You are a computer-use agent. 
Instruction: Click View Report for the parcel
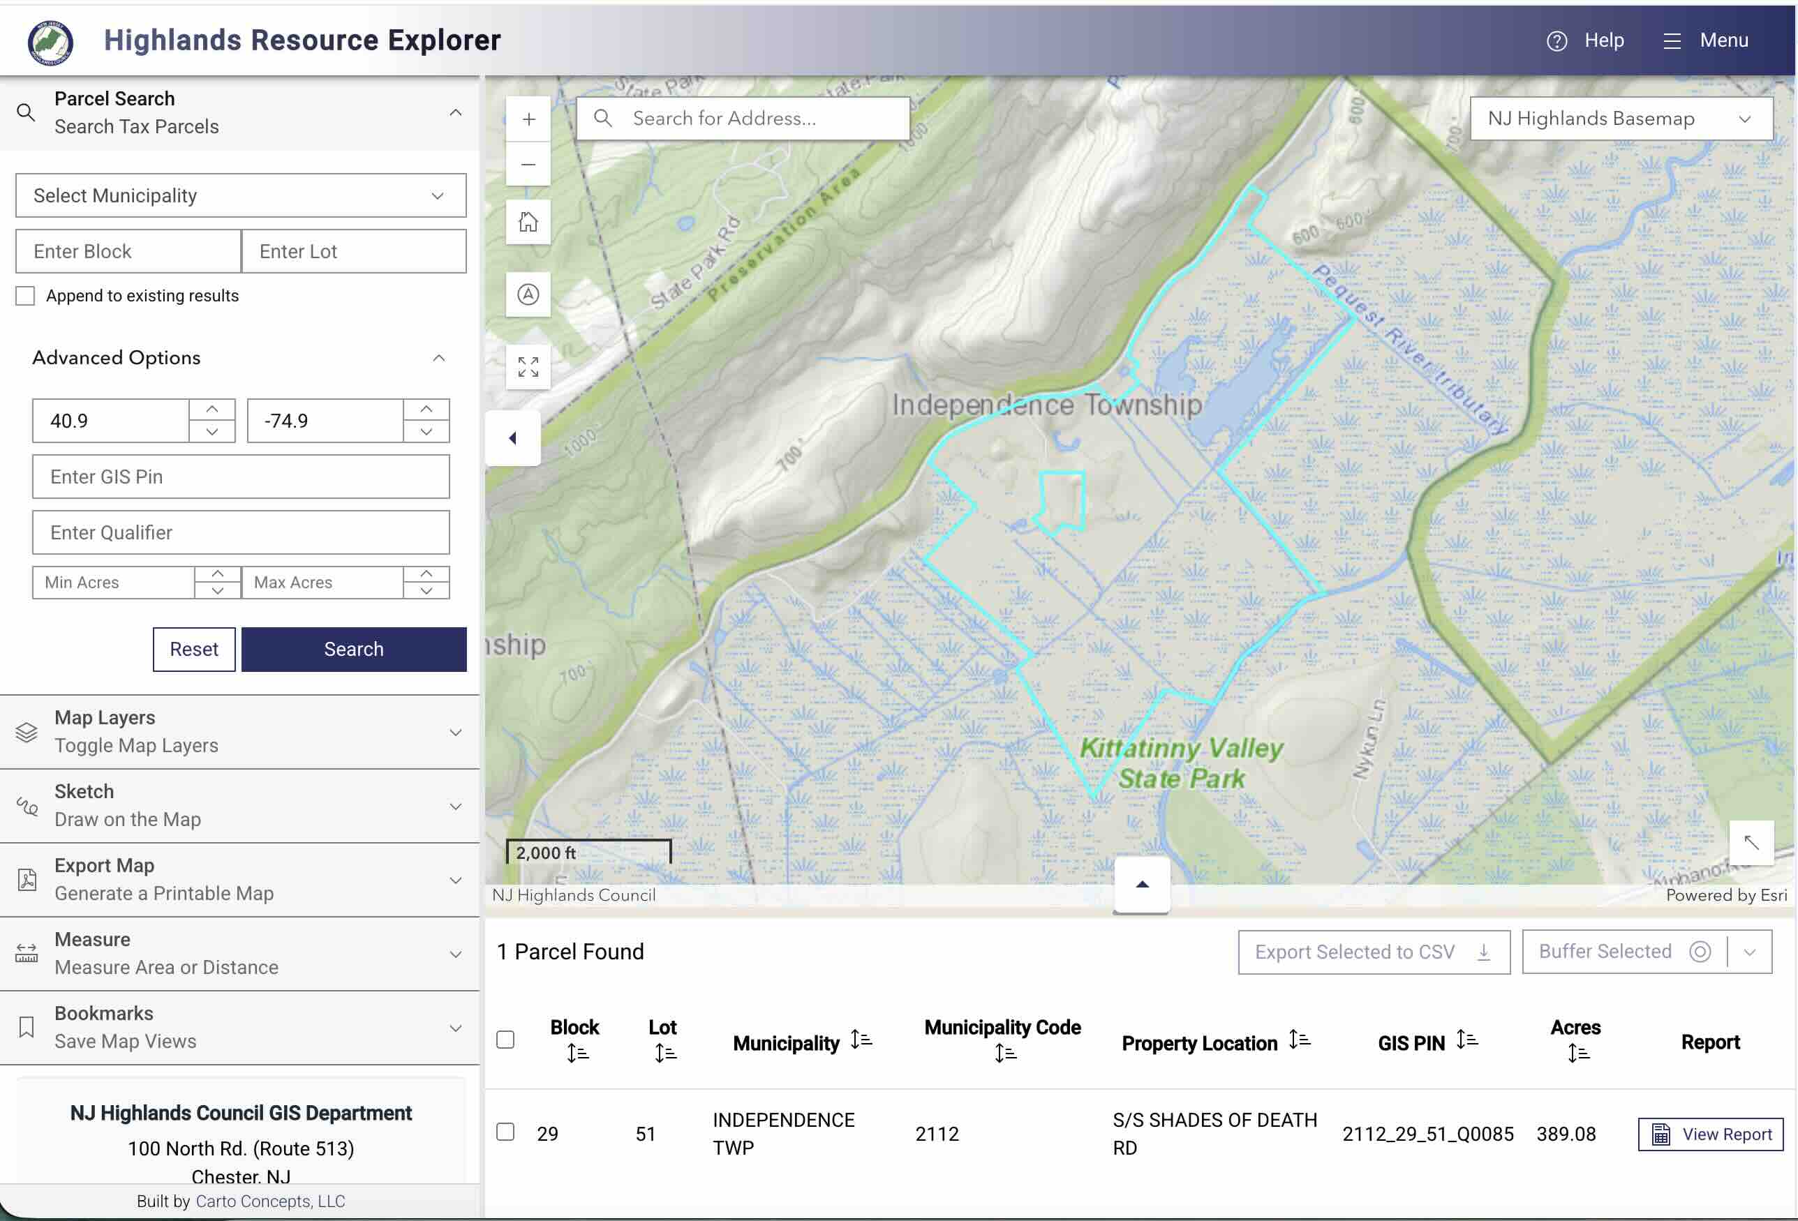(x=1711, y=1134)
